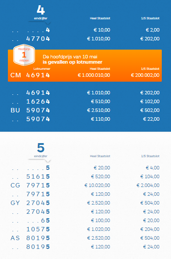Screen dimensions: 171x259
Task: Click the Heel Staatslot header in blue section
Action: click(100, 18)
